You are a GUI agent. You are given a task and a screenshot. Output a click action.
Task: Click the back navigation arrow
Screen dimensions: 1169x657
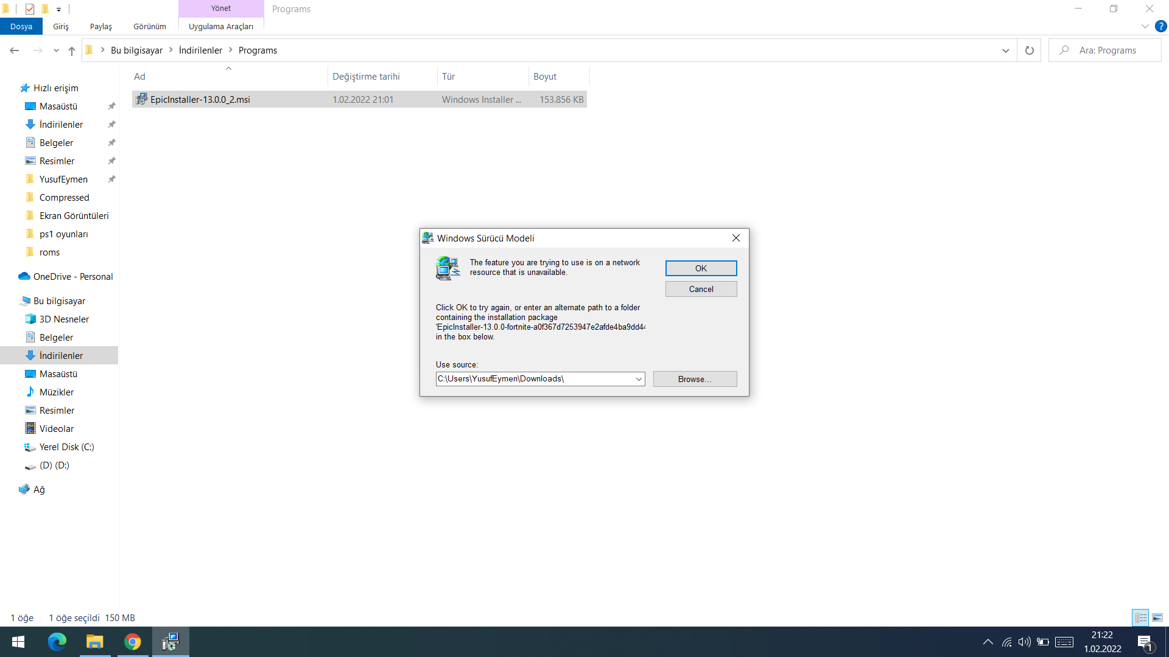coord(15,50)
